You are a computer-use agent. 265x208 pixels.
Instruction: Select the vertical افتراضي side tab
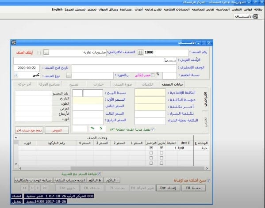point(205,99)
